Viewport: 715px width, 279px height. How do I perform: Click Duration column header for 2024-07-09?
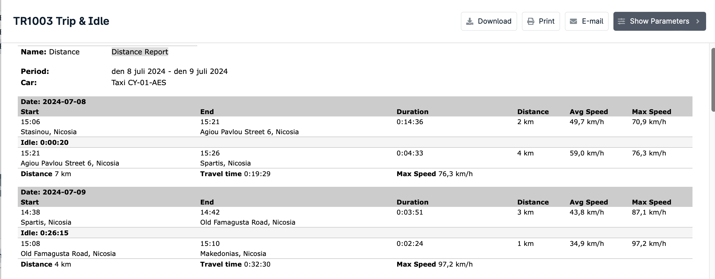pyautogui.click(x=413, y=202)
